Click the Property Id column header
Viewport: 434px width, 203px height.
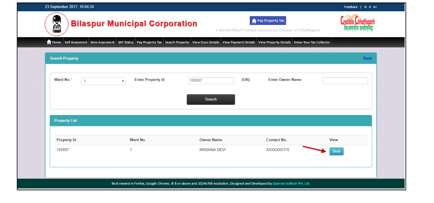(x=66, y=140)
